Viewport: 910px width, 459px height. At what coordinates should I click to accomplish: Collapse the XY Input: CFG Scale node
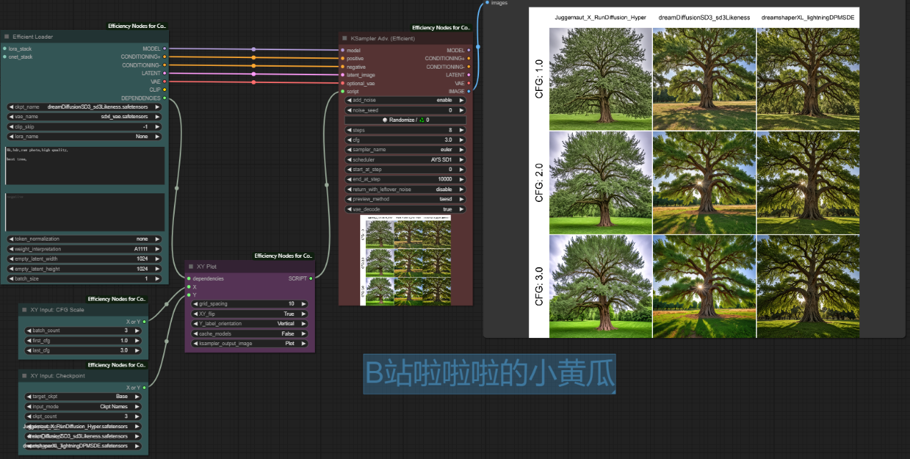point(24,310)
